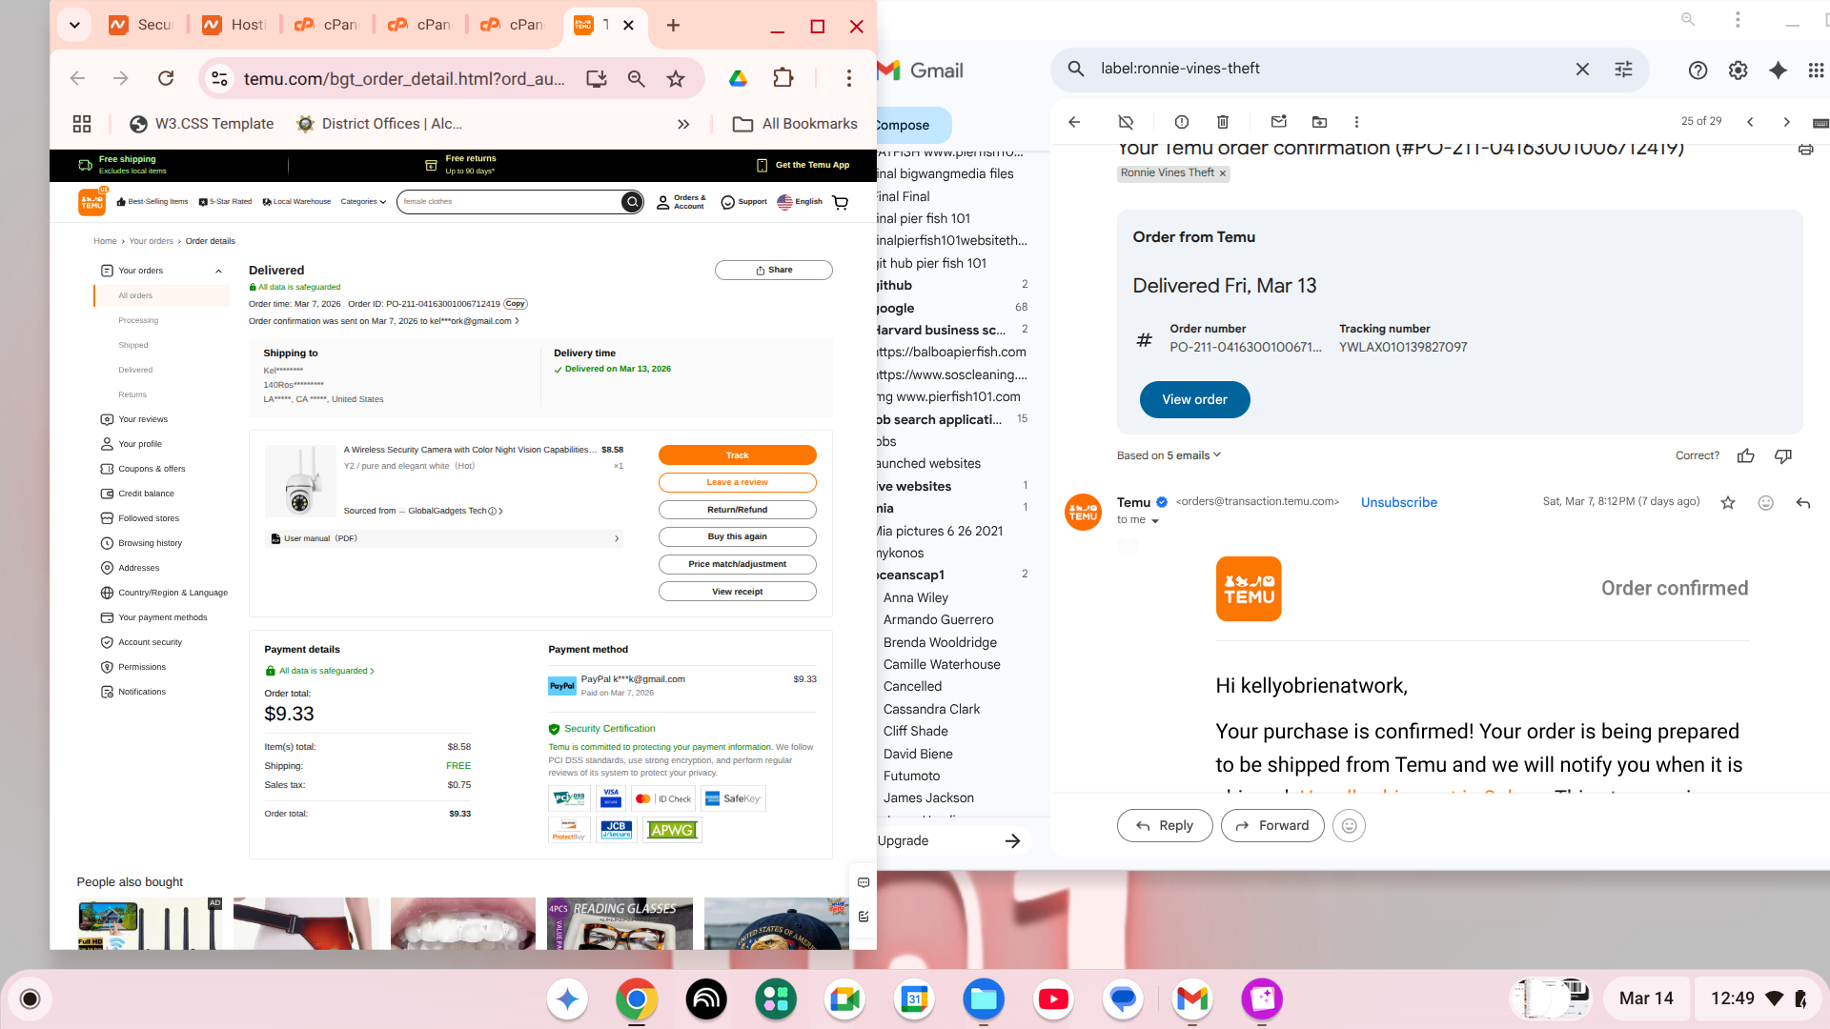This screenshot has width=1830, height=1029.
Task: Click Temu search input field
Action: click(x=507, y=202)
